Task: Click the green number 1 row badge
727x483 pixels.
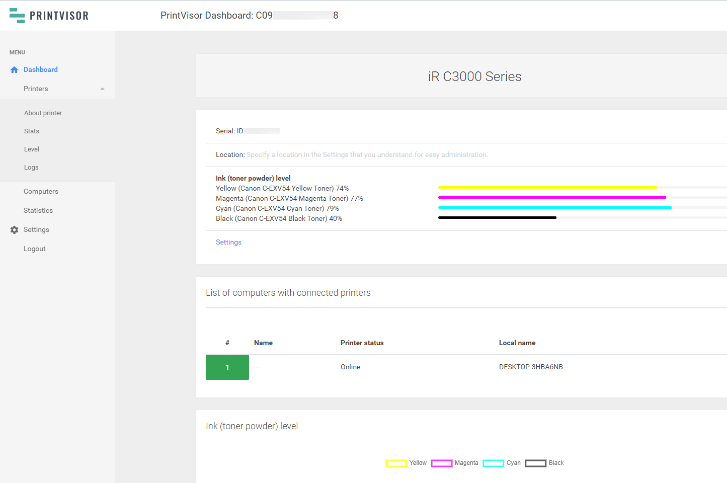Action: [x=227, y=367]
